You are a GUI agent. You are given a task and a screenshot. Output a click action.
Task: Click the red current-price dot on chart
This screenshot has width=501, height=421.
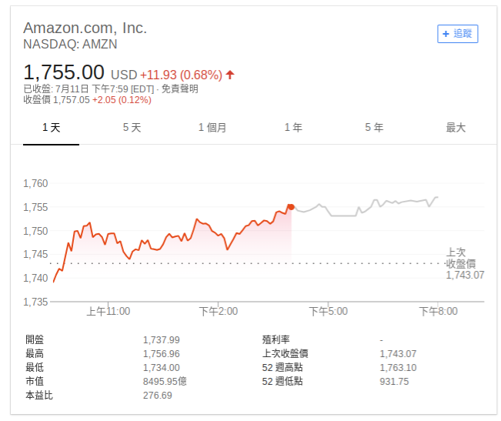click(x=291, y=207)
